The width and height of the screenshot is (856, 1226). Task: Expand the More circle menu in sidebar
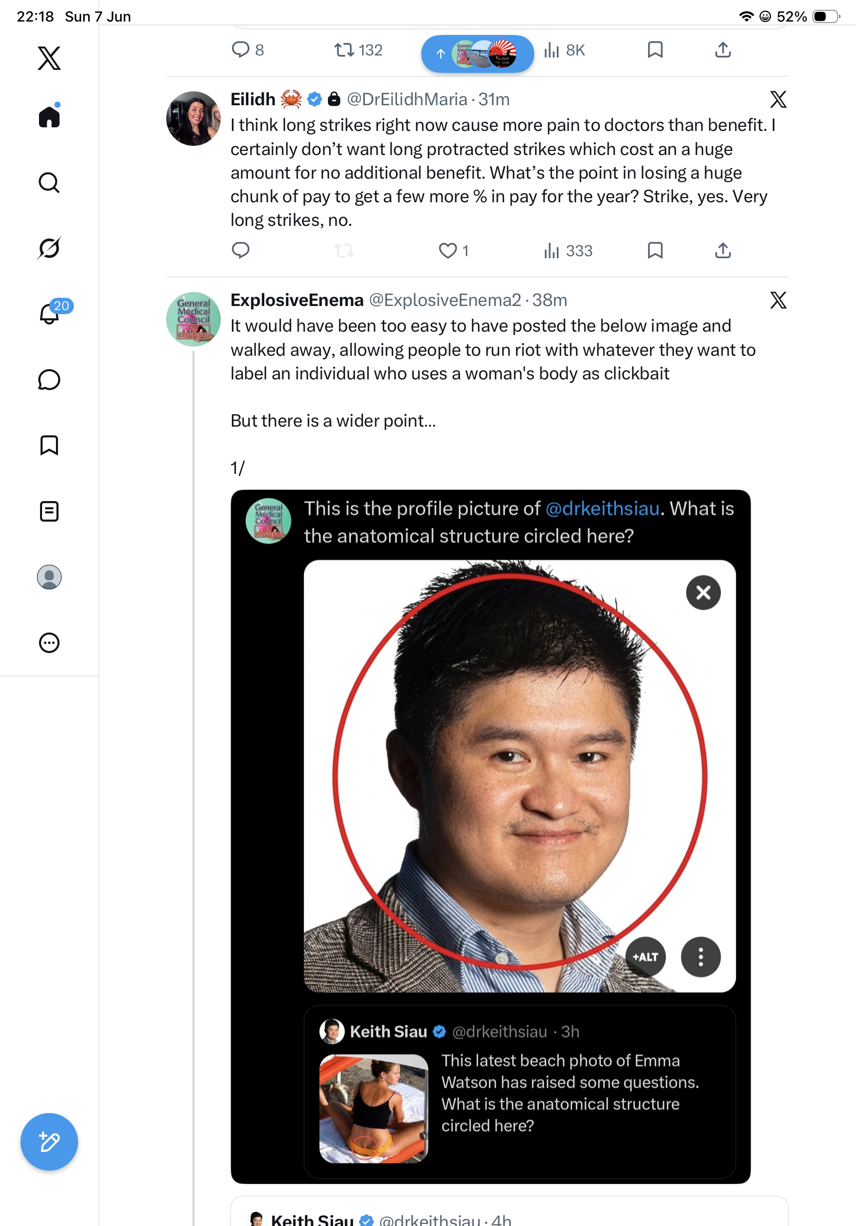point(49,643)
